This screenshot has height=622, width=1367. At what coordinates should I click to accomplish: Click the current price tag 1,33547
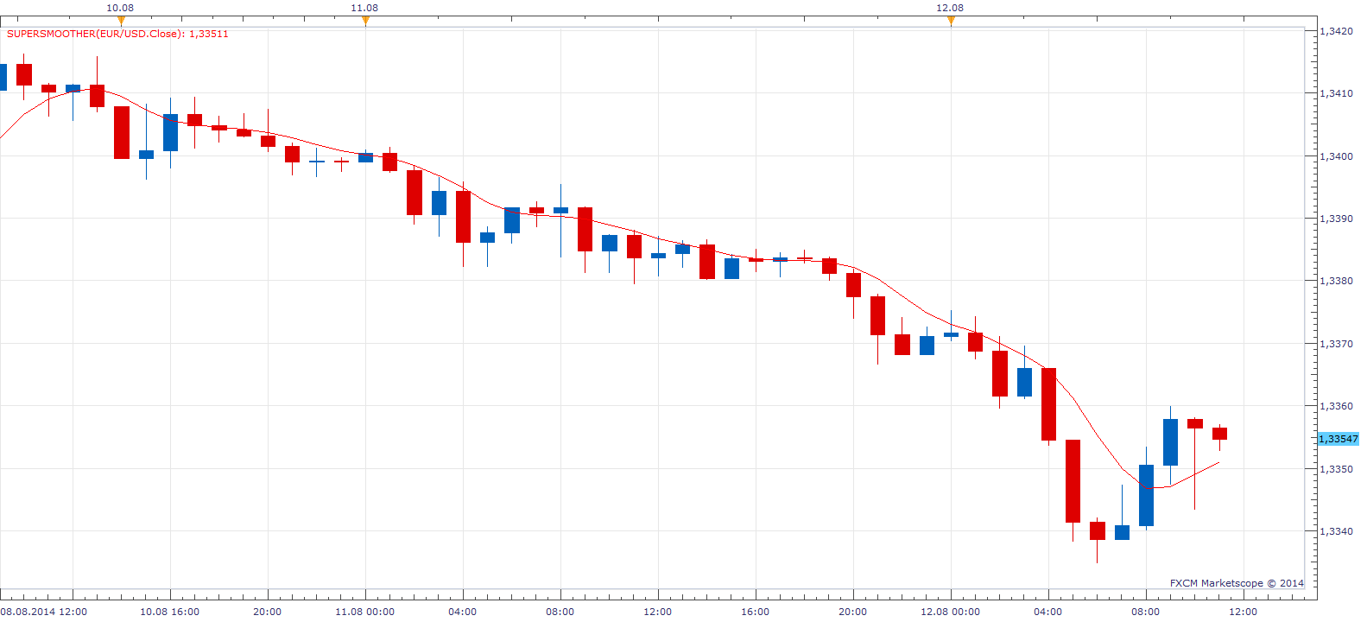1338,439
